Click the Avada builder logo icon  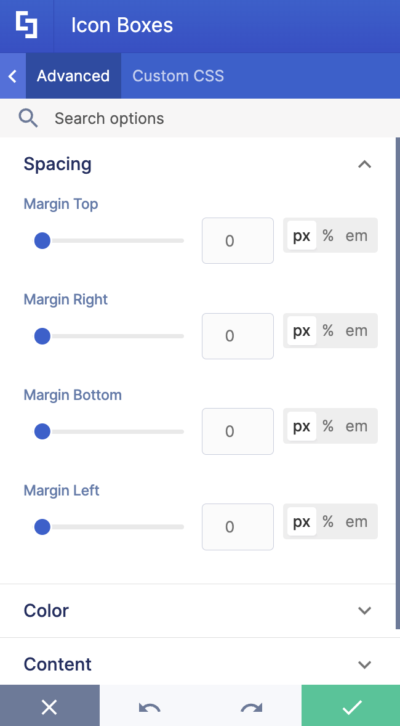click(26, 25)
